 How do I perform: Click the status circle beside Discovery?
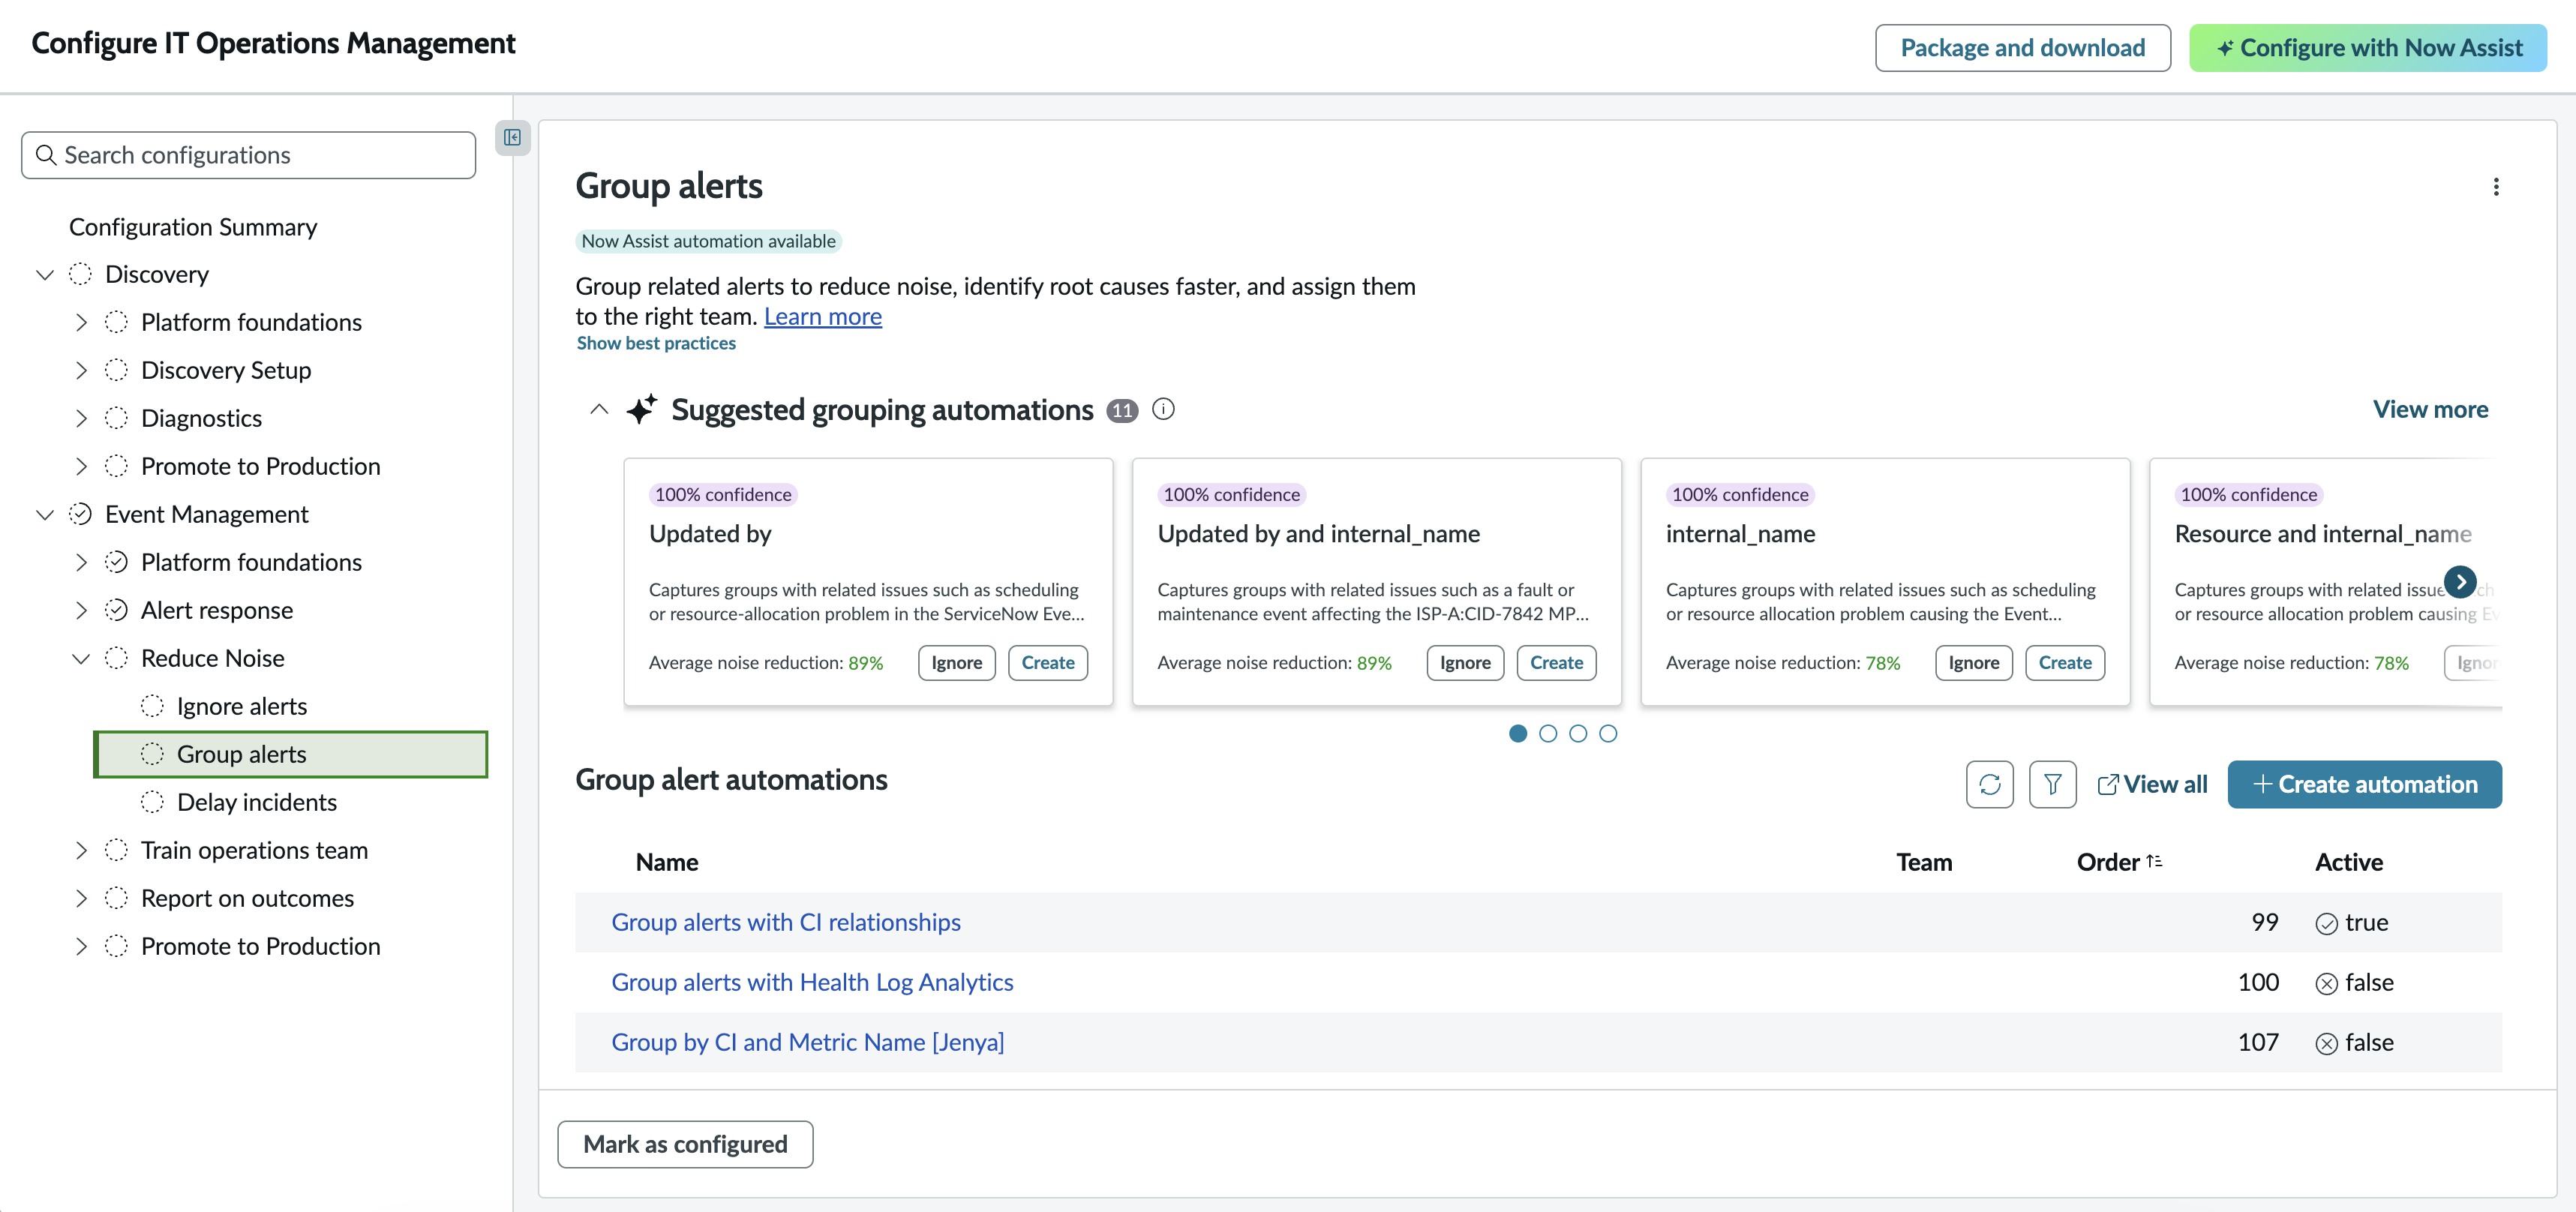tap(80, 274)
